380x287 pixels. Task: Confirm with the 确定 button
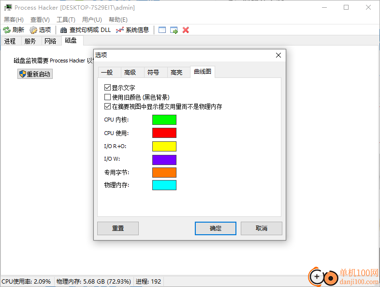click(216, 228)
